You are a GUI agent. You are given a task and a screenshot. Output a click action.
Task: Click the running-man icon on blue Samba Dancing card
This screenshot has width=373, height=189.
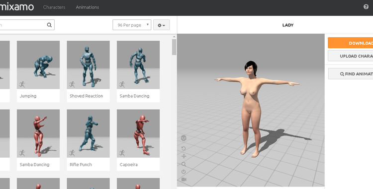(122, 84)
